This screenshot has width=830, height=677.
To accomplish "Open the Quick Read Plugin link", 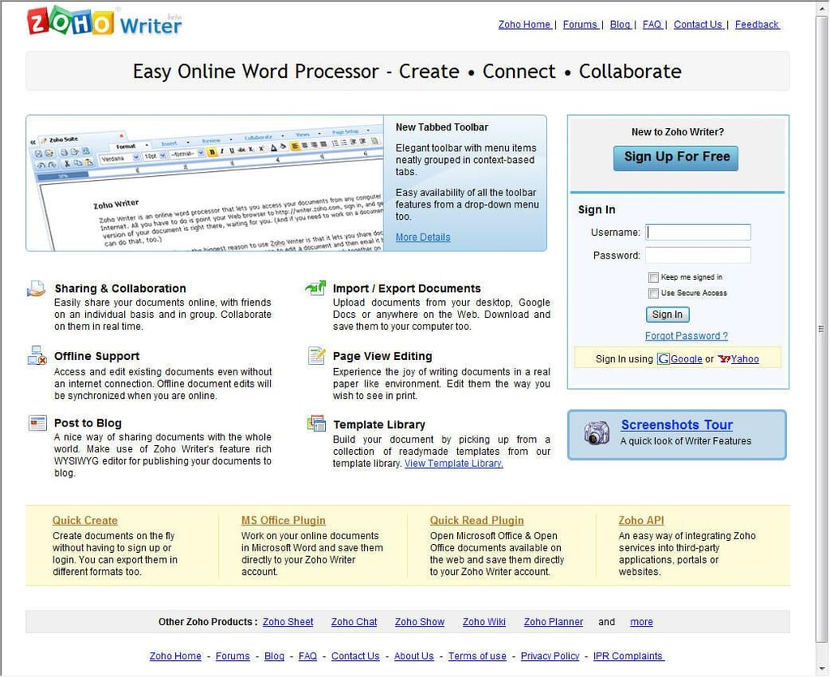I will pos(477,521).
